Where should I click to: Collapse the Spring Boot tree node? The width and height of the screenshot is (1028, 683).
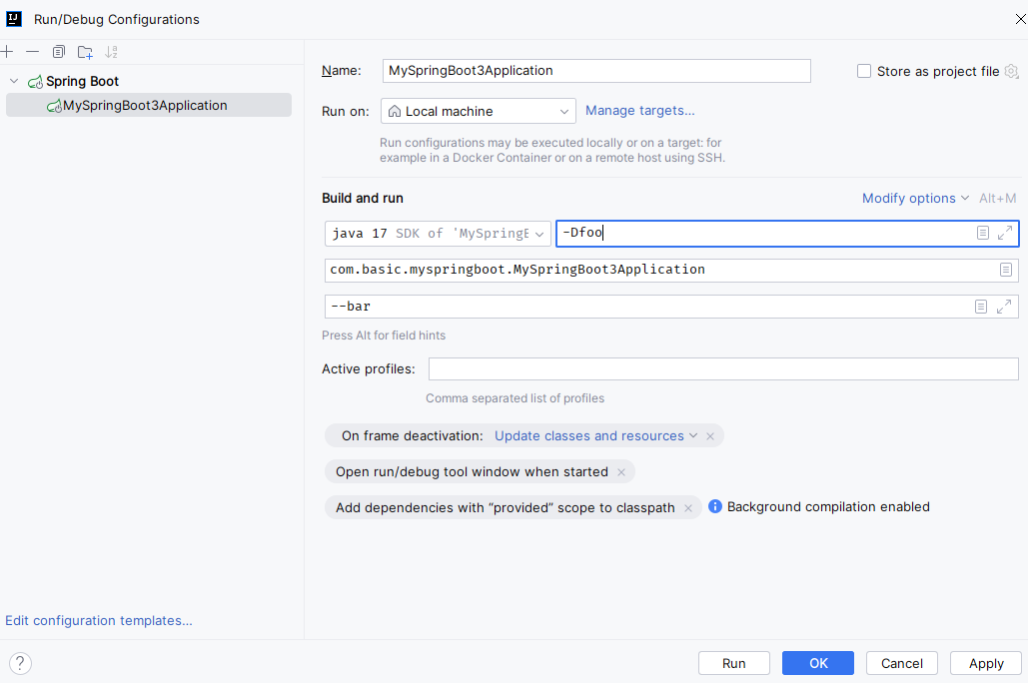[14, 81]
